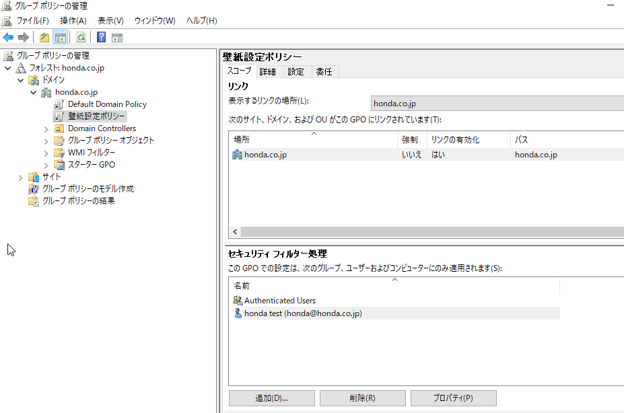Open the 表示するリンクの場所 dropdown
The width and height of the screenshot is (624, 413).
[x=497, y=104]
